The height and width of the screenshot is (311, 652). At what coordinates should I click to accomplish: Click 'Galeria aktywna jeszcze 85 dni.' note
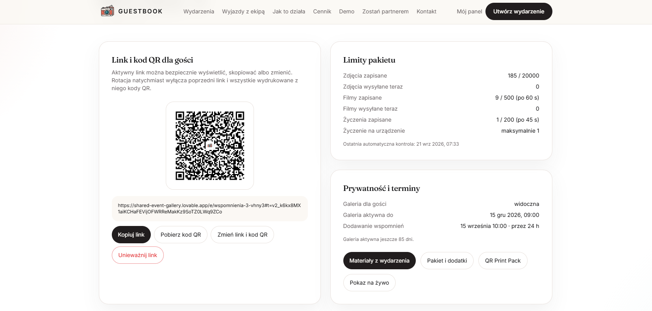tap(378, 239)
